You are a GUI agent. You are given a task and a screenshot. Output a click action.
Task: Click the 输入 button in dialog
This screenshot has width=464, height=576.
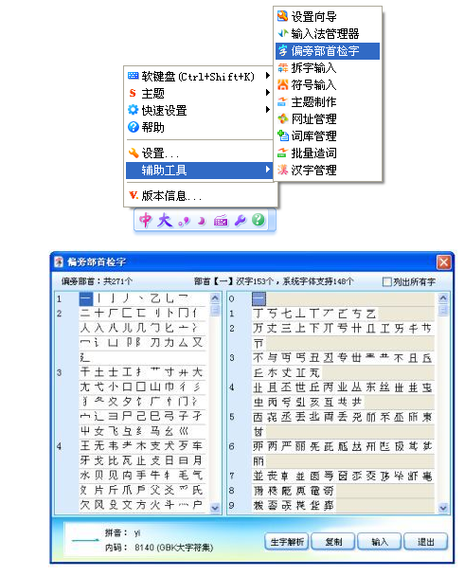point(380,542)
